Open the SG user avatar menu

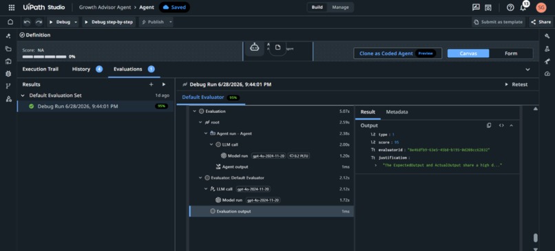click(x=541, y=8)
